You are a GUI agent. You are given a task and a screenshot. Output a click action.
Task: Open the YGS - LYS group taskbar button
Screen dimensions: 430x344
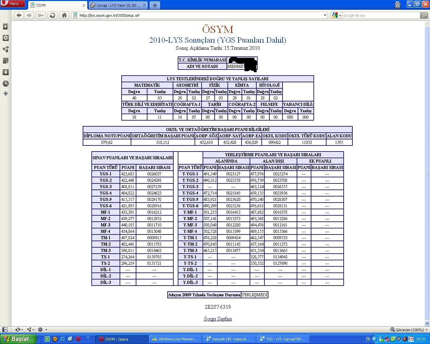click(x=283, y=339)
